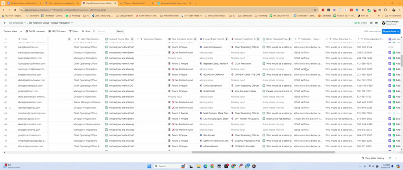The height and width of the screenshot is (170, 403).
Task: Click the browser reload icon
Action: click(x=14, y=10)
